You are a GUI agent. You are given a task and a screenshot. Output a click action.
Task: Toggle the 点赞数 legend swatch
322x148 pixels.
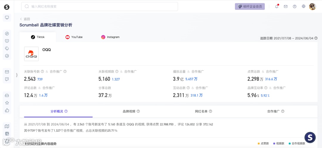point(259,144)
